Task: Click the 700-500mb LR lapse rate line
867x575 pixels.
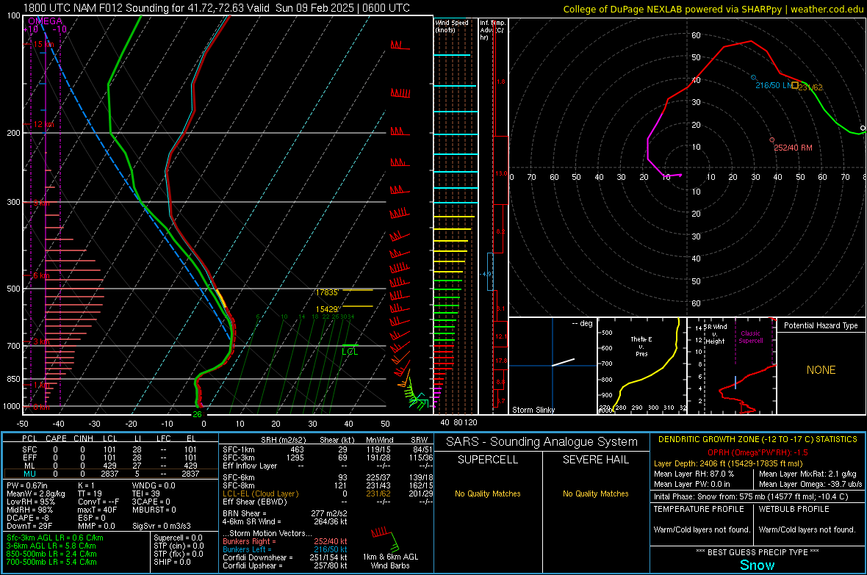Action: tap(51, 562)
